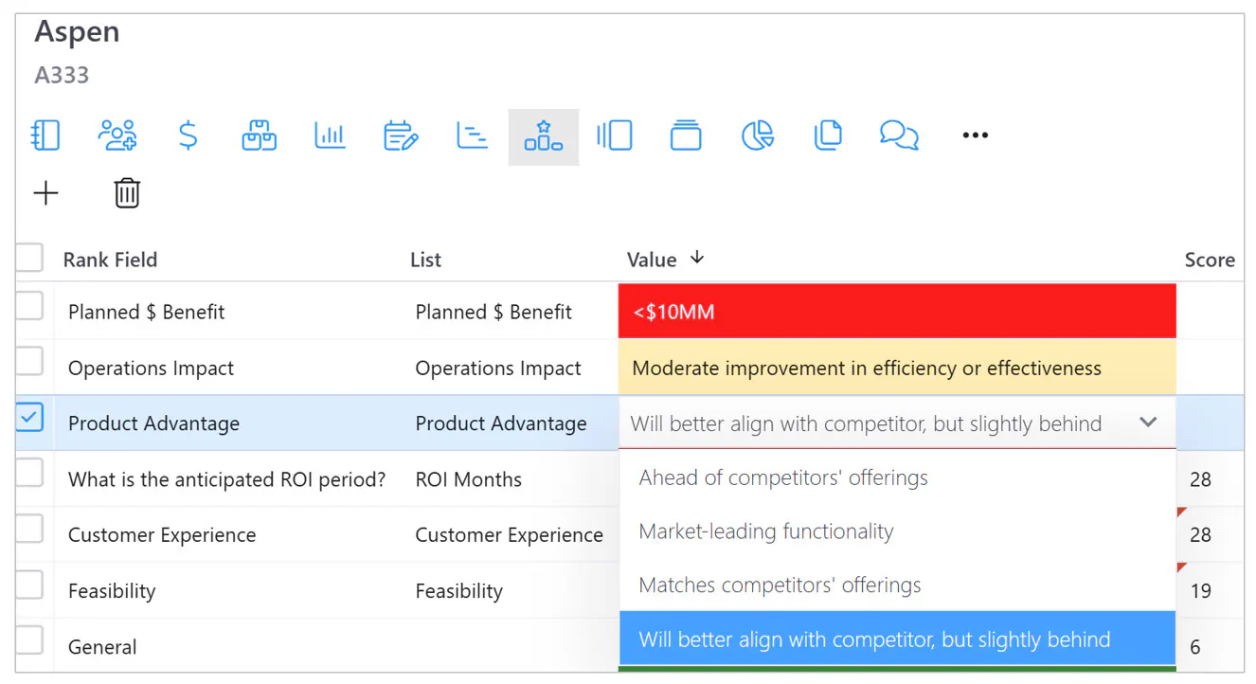Check the anticipated ROI period row checkbox
The width and height of the screenshot is (1256, 684).
[x=29, y=474]
